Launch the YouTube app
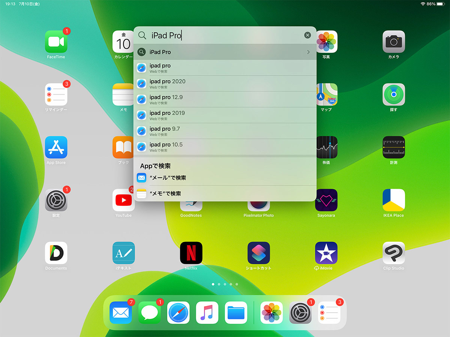The width and height of the screenshot is (450, 337). coord(123,200)
